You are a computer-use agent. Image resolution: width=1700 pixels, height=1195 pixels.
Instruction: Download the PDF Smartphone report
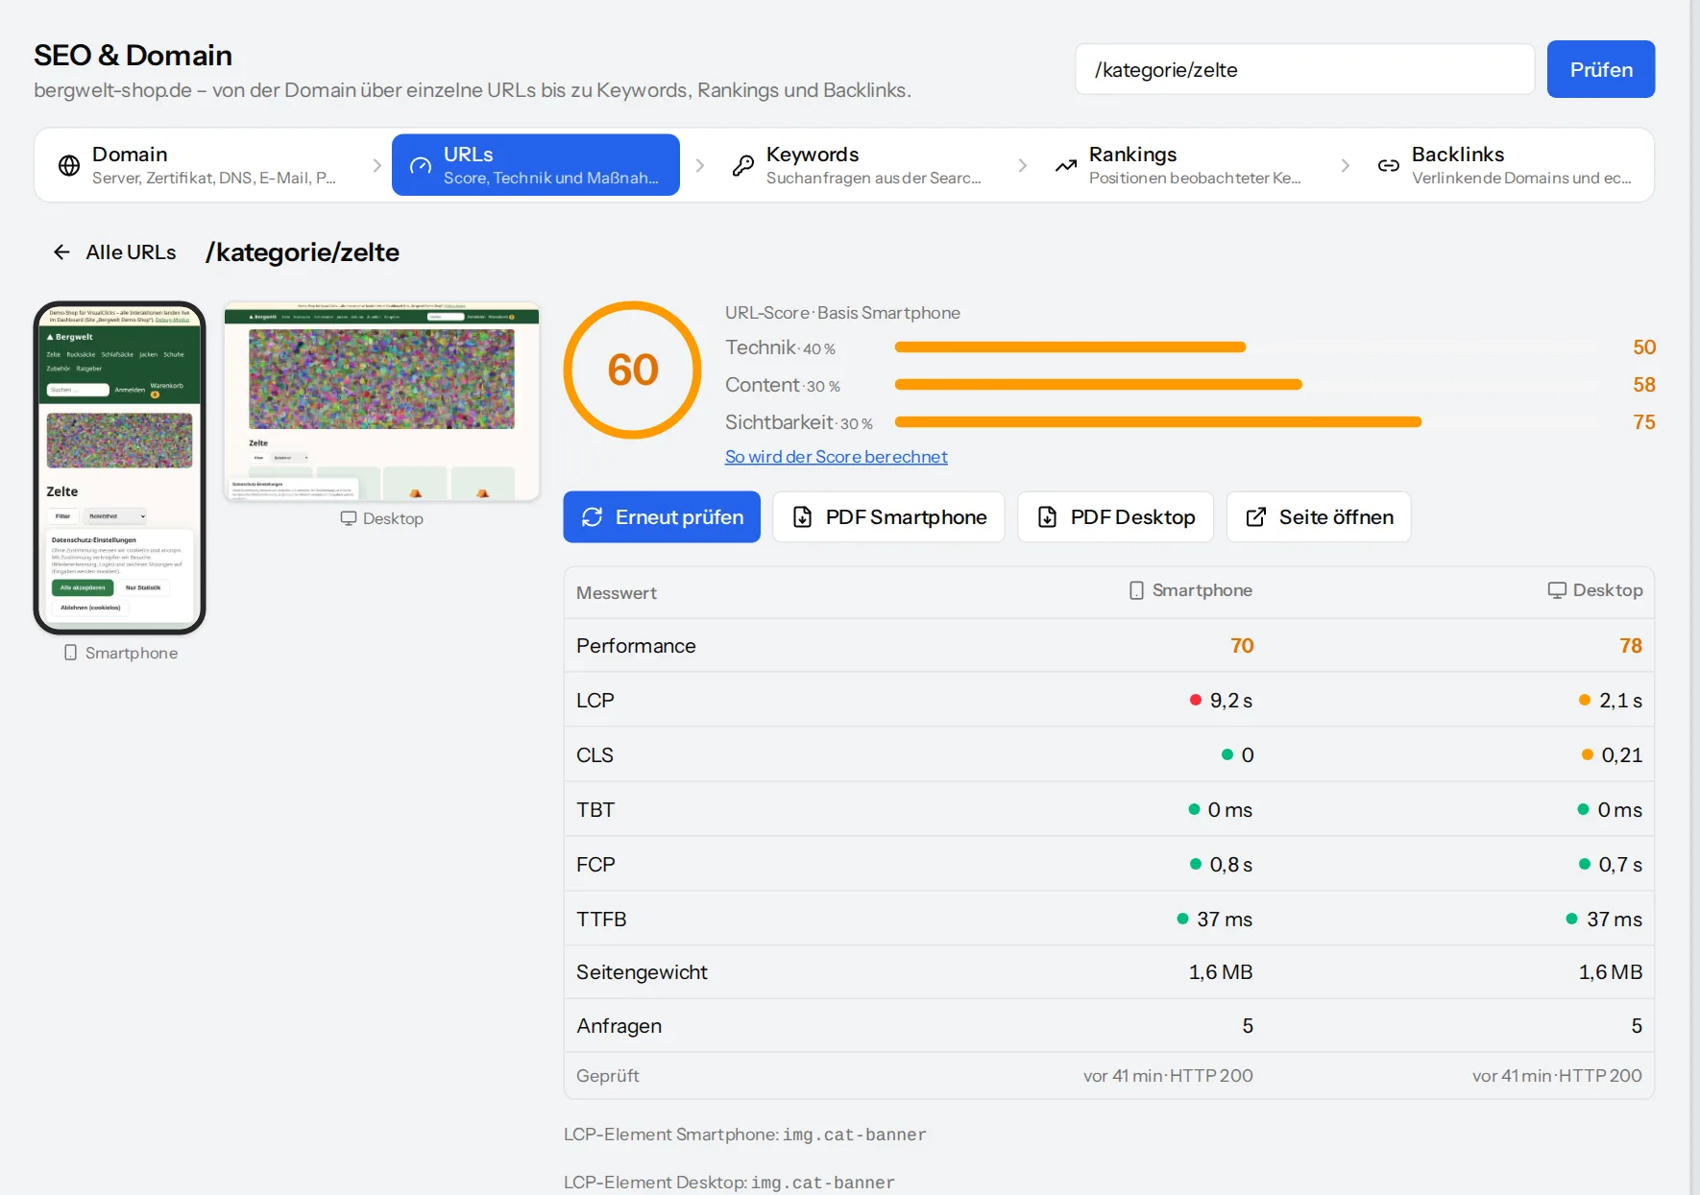click(x=888, y=517)
